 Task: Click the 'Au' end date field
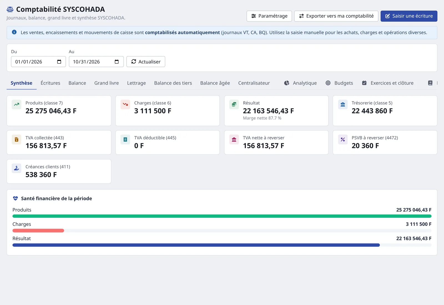tap(96, 62)
